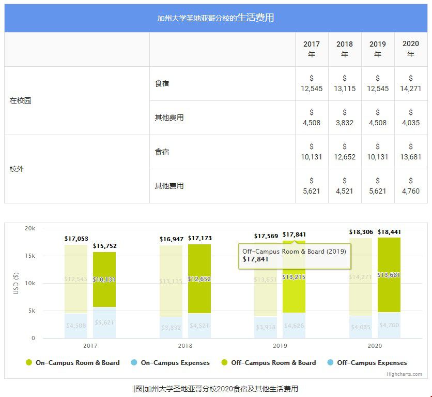Click the Off-Campus Room & Board (2019) tooltip
The image size is (432, 397).
pos(294,255)
